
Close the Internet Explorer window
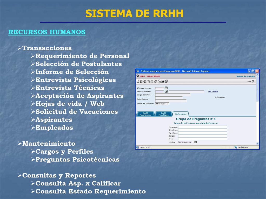pyautogui.click(x=257, y=71)
